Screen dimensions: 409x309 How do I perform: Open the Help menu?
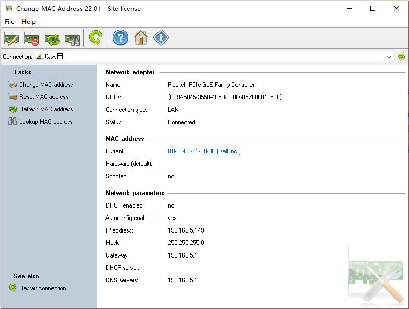coord(29,22)
